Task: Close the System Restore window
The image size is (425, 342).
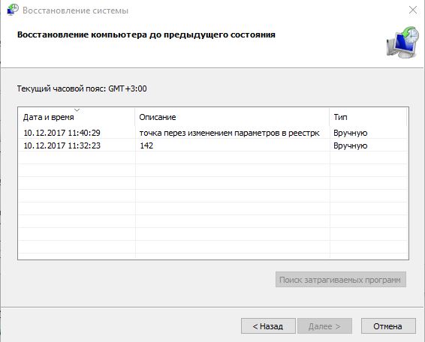Action: click(x=413, y=10)
